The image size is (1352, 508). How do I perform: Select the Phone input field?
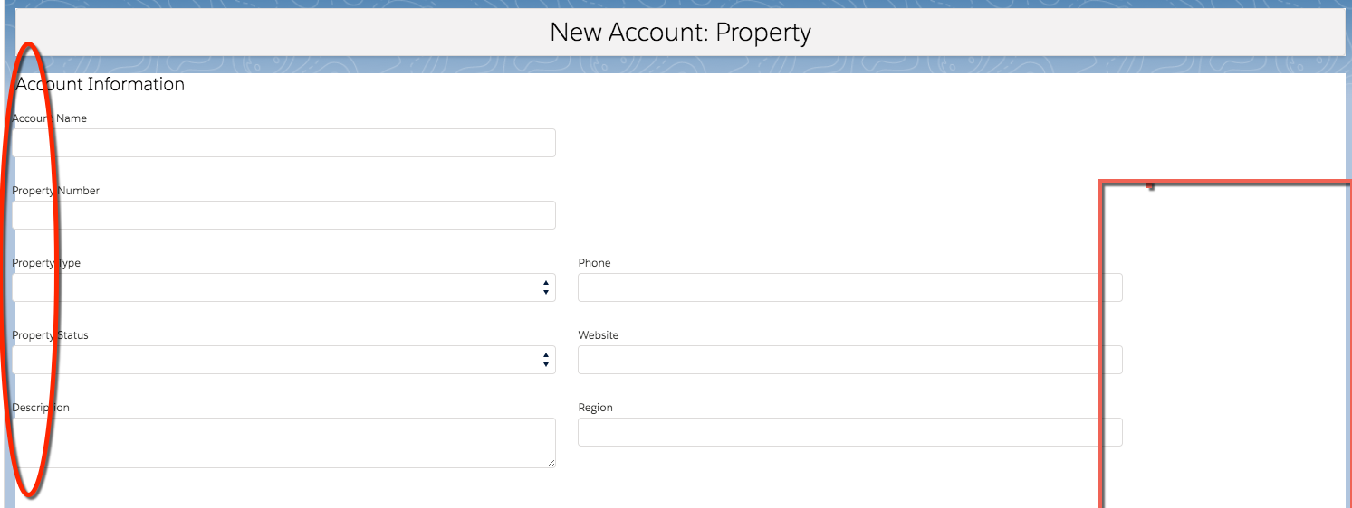pyautogui.click(x=849, y=287)
